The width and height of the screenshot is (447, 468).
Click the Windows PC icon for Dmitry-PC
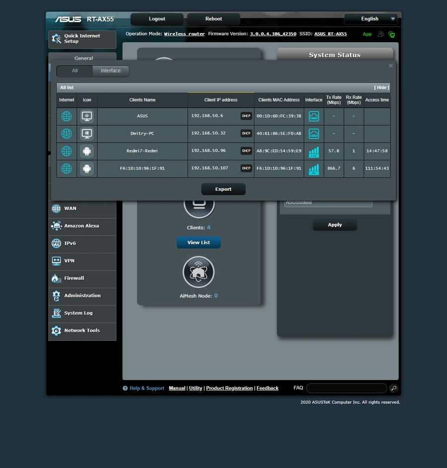coord(87,134)
